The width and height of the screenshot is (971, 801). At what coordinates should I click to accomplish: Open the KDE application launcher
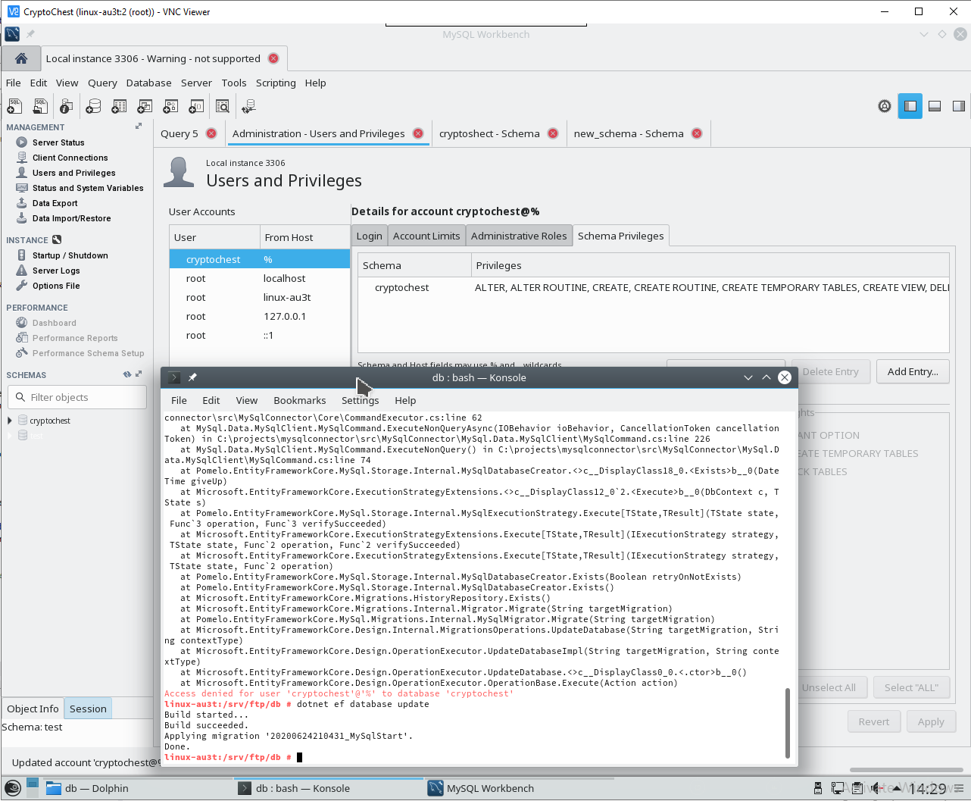pos(12,788)
